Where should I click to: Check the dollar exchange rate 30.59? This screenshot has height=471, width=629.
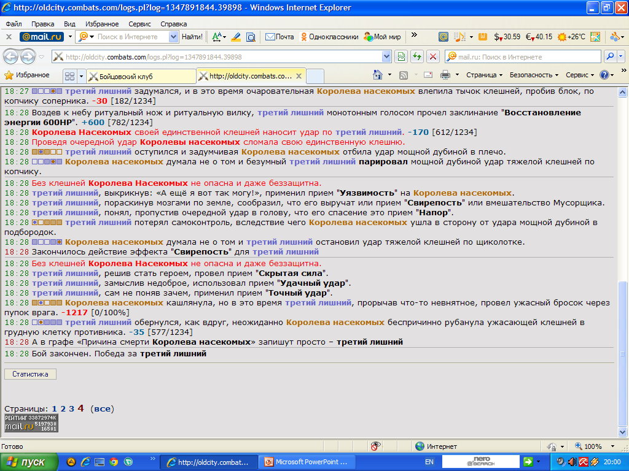[x=507, y=37]
